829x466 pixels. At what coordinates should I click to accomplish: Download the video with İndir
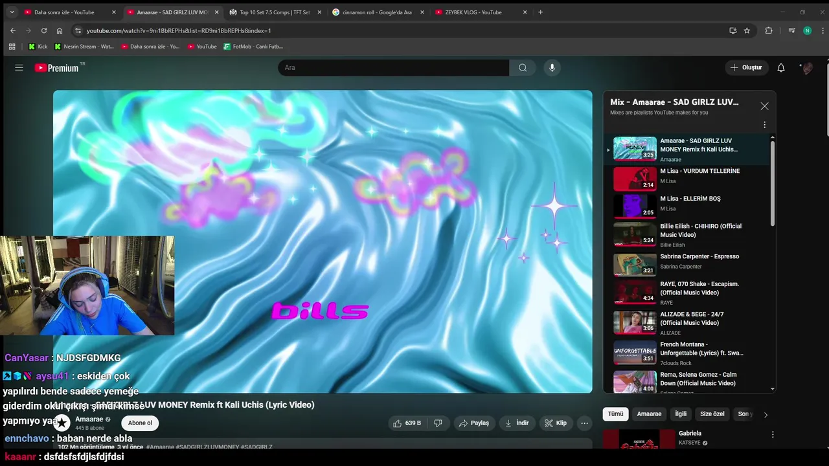point(517,423)
